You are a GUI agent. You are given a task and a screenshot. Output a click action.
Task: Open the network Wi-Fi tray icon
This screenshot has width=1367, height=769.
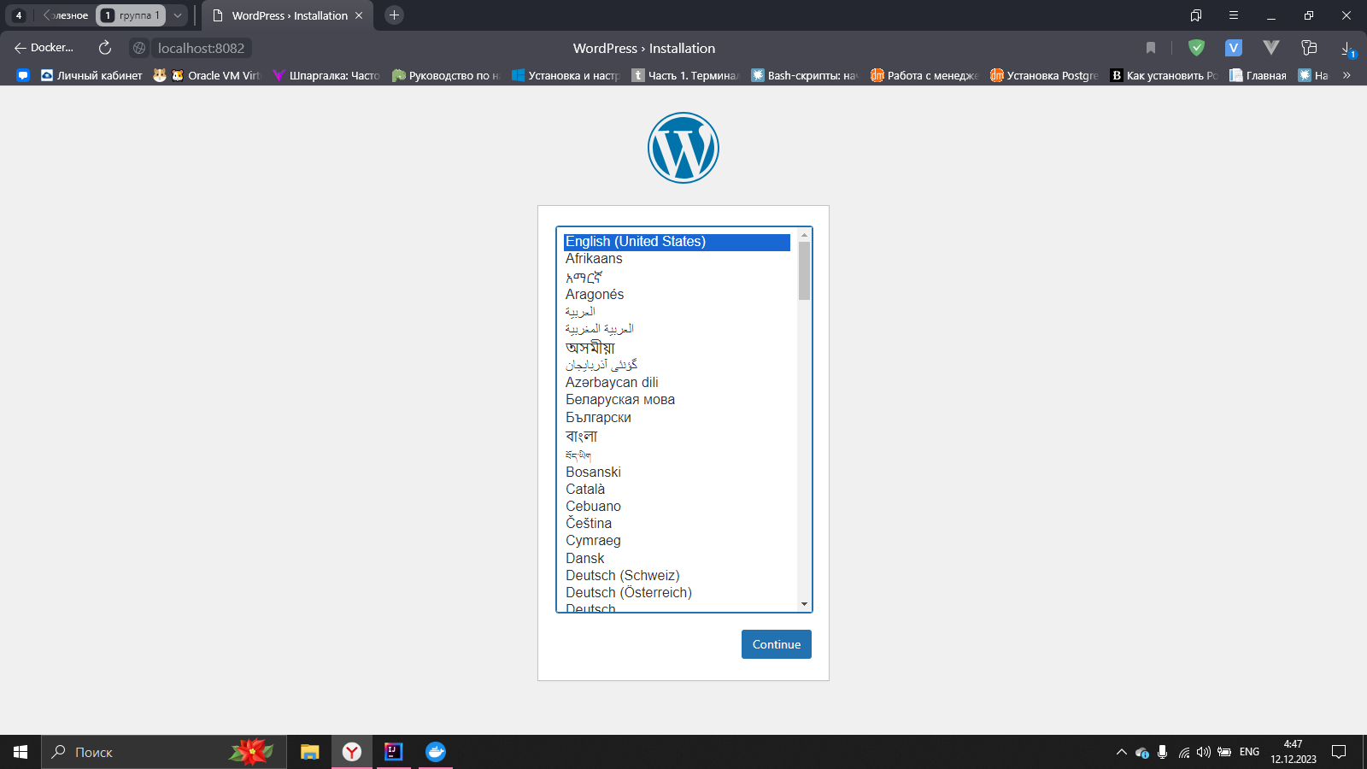pos(1183,752)
